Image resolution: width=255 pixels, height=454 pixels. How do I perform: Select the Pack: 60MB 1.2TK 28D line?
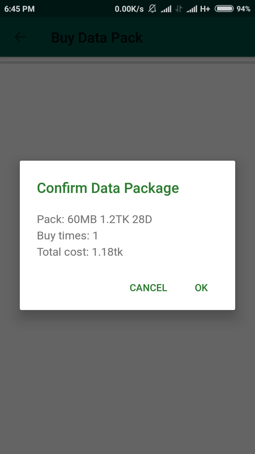pyautogui.click(x=95, y=220)
